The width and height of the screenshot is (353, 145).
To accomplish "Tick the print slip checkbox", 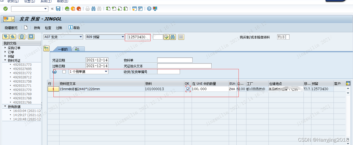I will click(64, 72).
